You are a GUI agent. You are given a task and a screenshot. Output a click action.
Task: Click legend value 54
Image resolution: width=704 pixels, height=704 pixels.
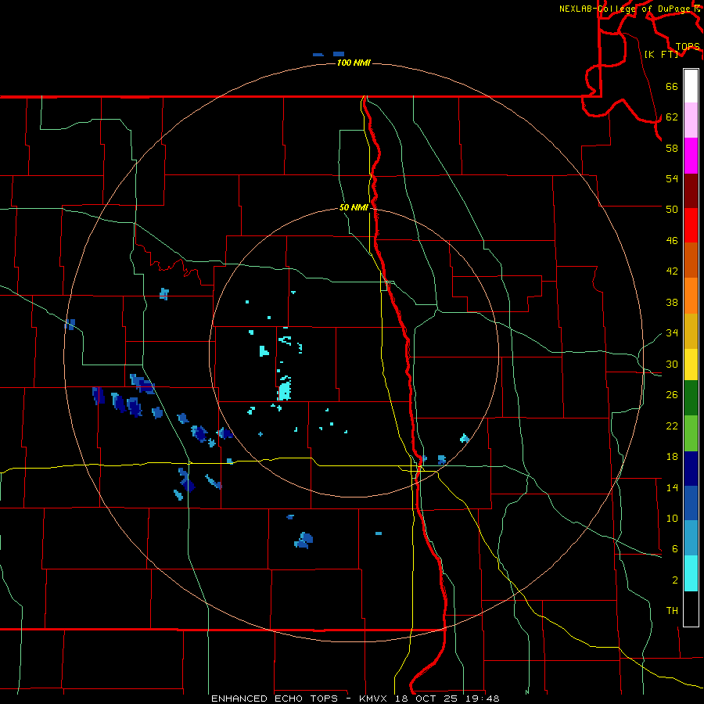click(672, 178)
